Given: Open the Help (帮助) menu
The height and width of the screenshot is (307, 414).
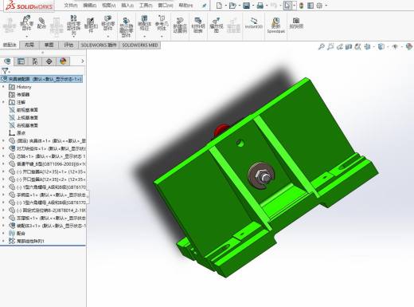Looking at the screenshot, I should pyautogui.click(x=186, y=6).
